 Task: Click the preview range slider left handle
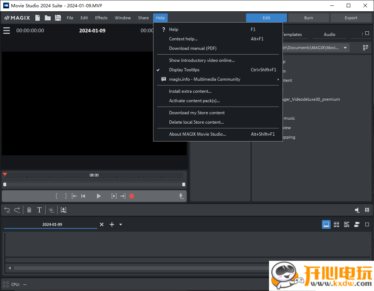click(5, 184)
